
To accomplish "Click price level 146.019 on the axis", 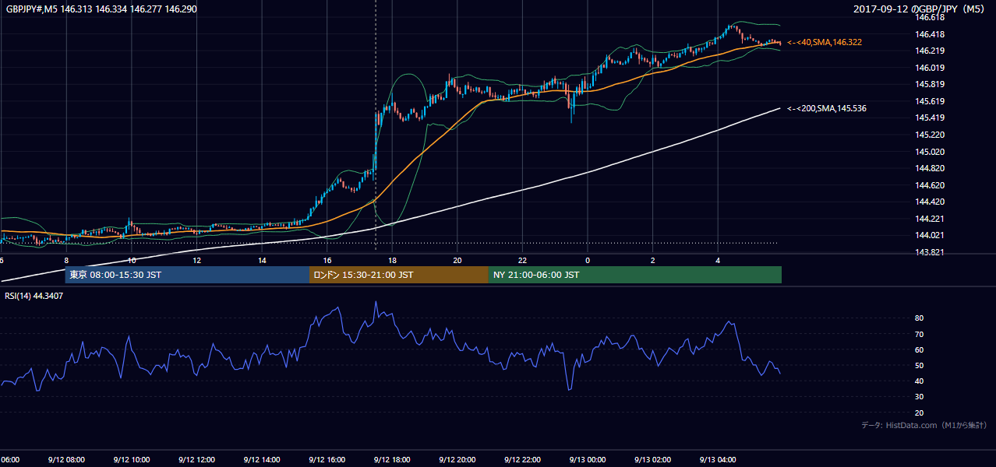I will [931, 68].
